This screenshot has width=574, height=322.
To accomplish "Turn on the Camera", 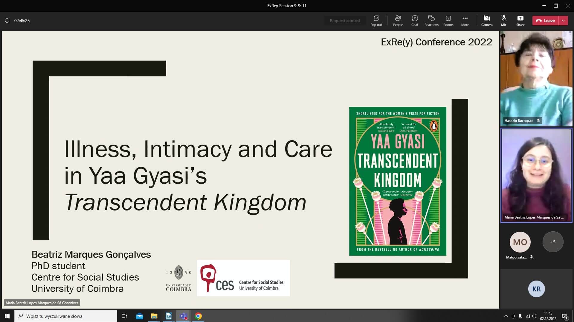I will click(487, 21).
